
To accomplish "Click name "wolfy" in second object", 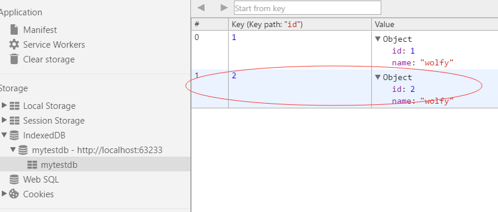I will [x=422, y=101].
